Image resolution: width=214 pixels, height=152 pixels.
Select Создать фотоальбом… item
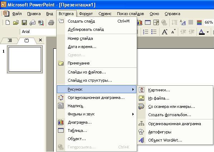coord(175,115)
